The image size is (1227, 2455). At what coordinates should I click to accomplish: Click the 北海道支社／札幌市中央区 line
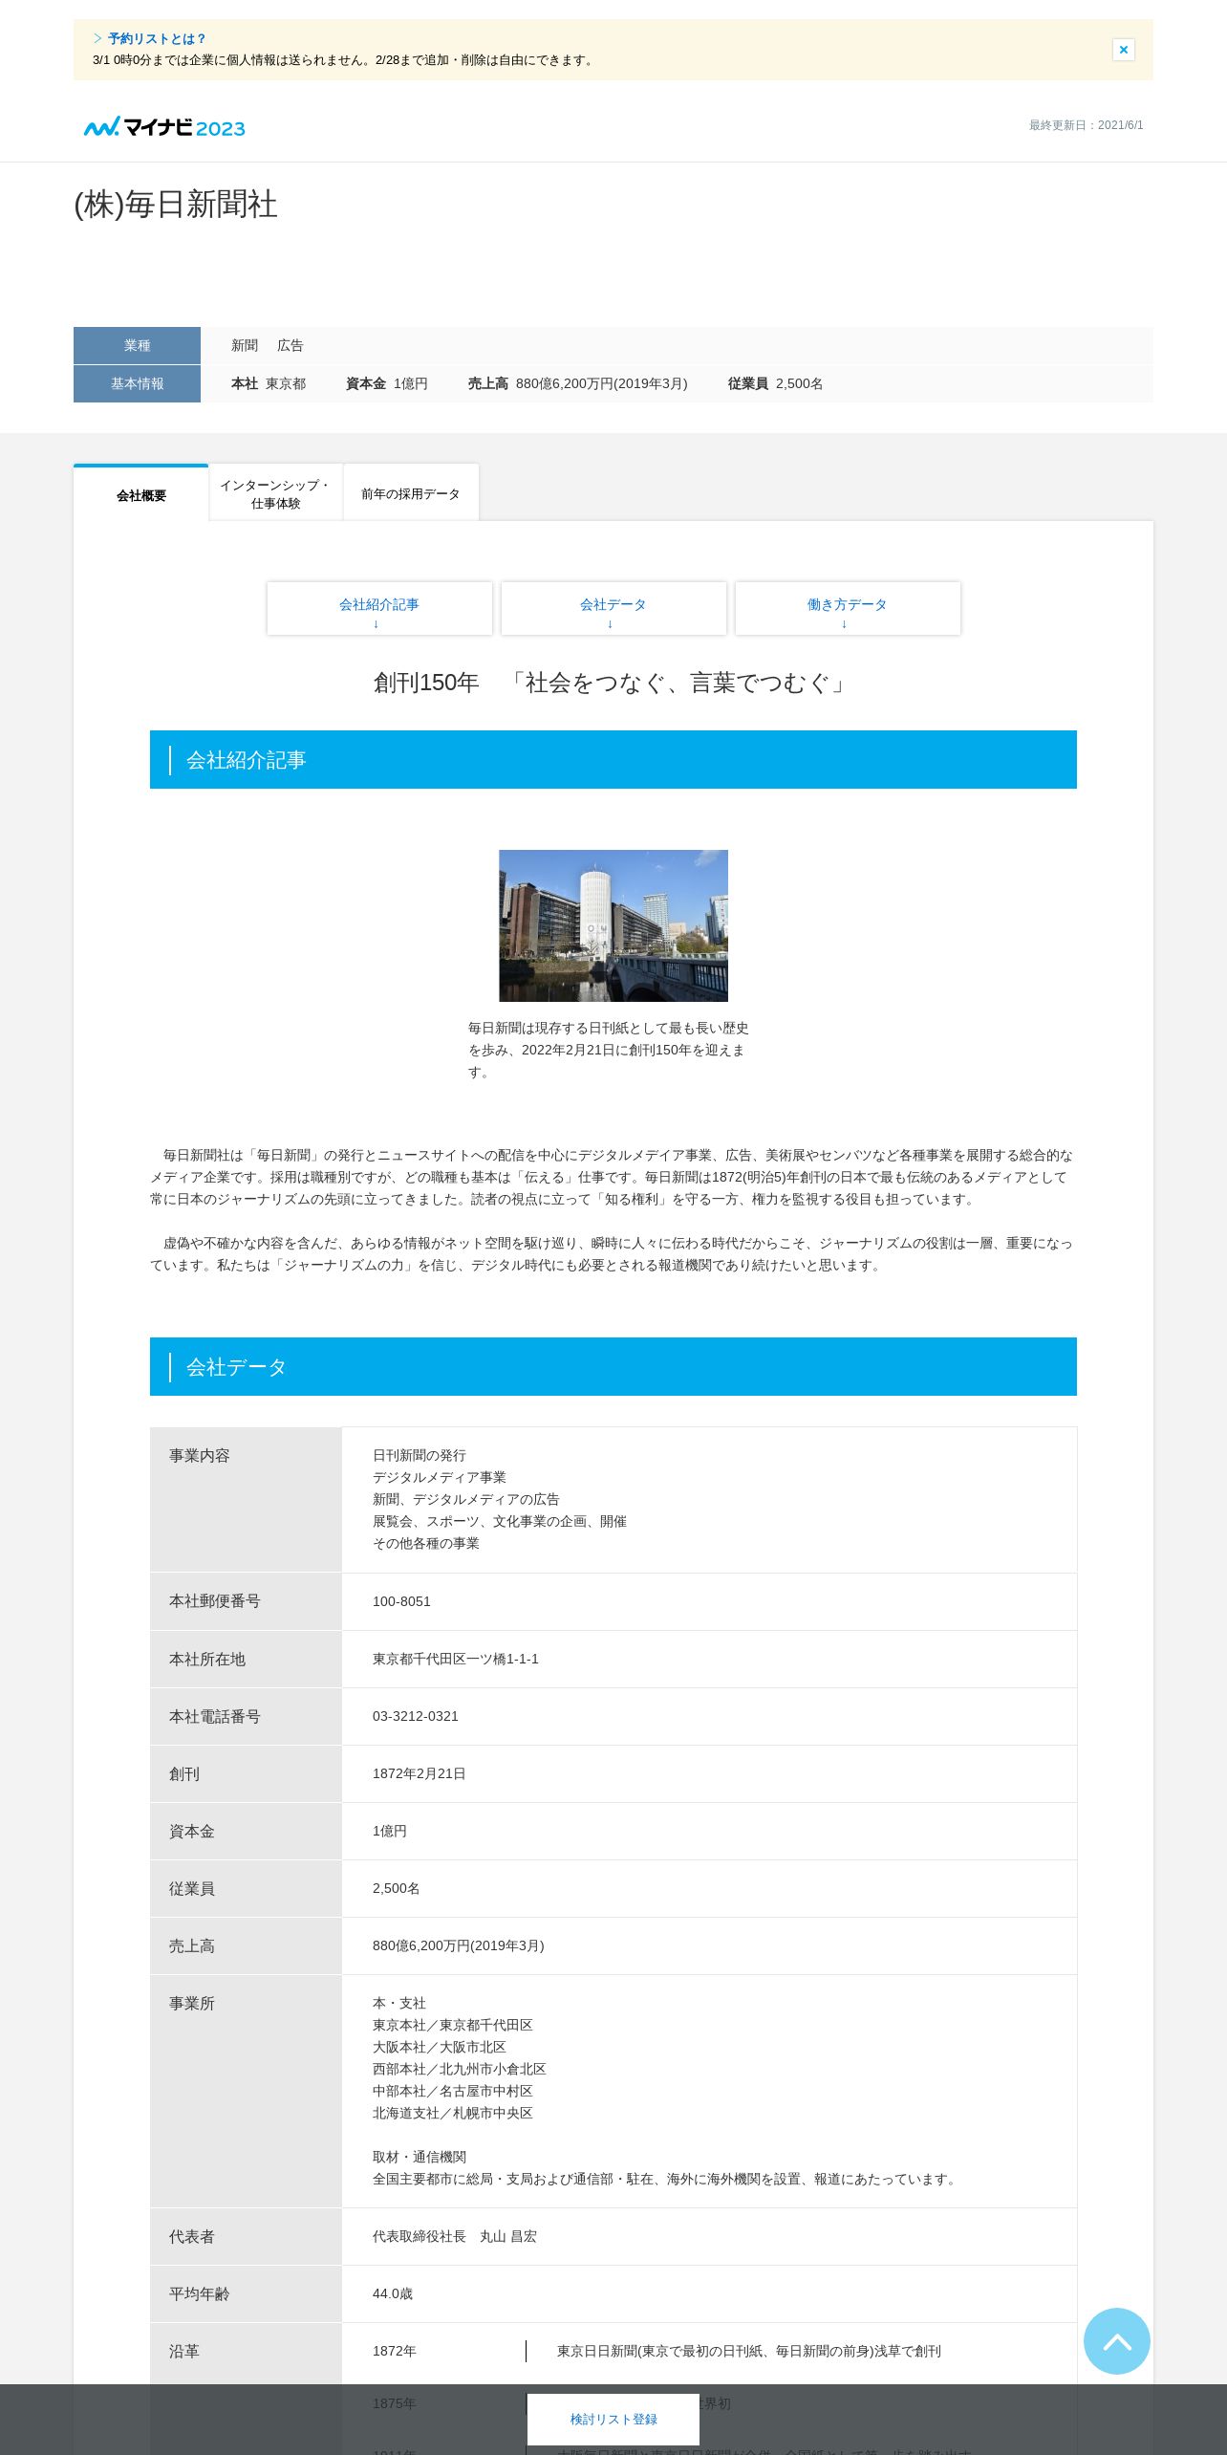453,2113
